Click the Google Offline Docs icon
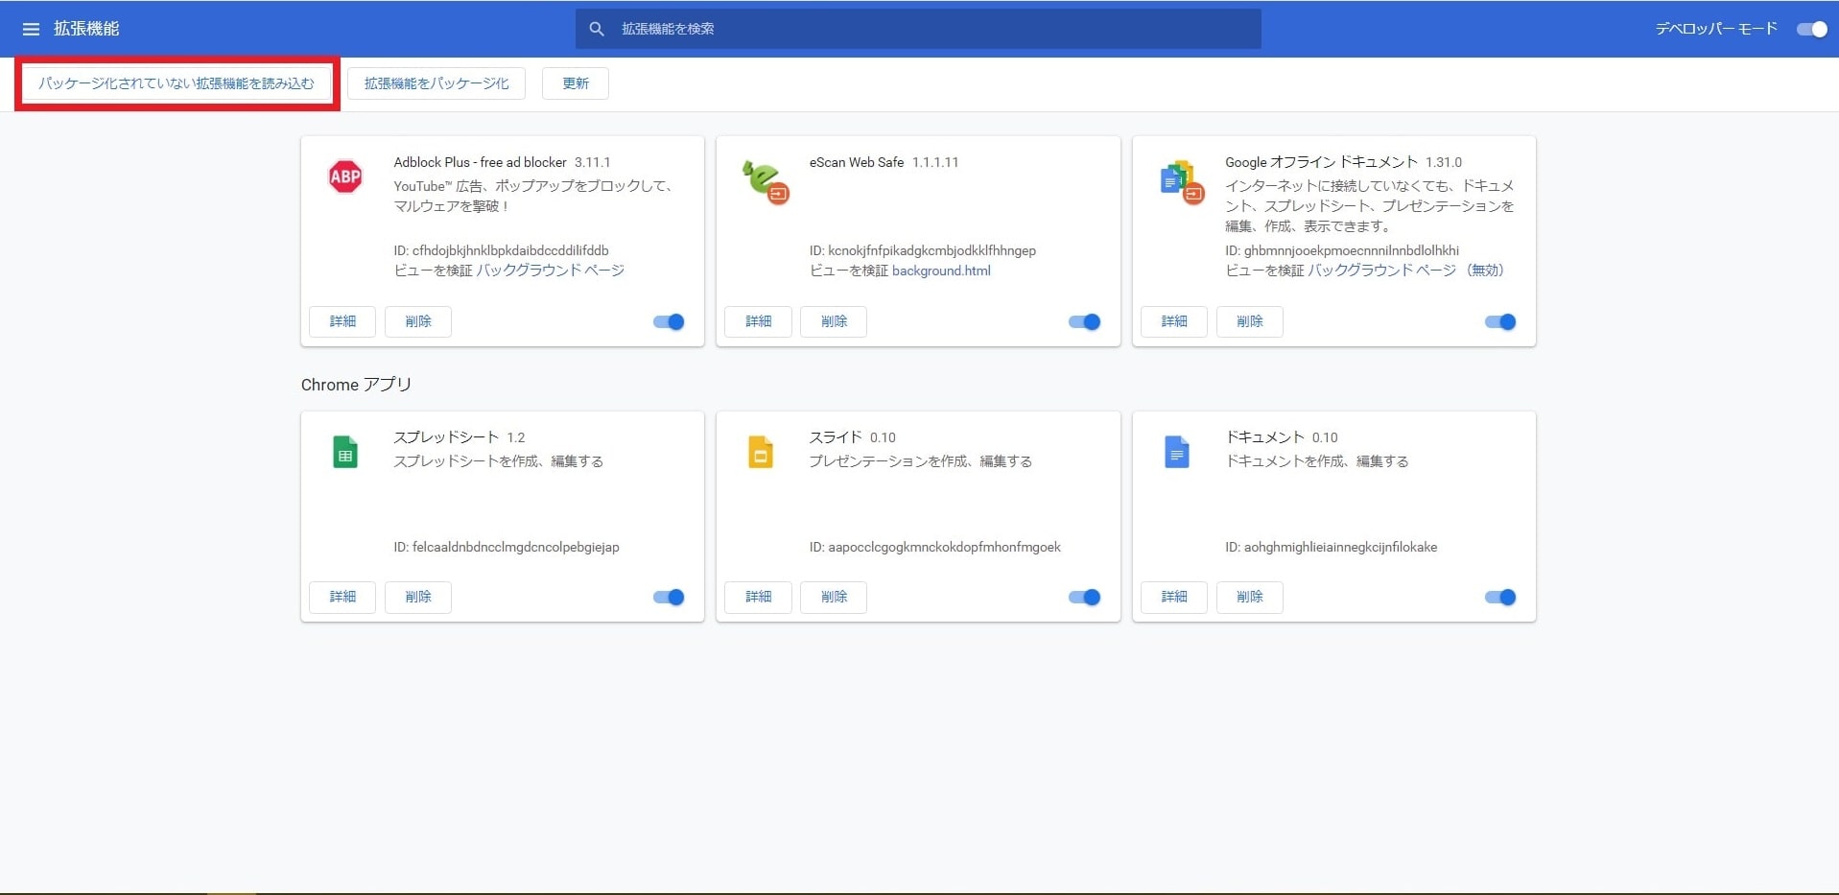This screenshot has width=1839, height=895. click(x=1181, y=182)
